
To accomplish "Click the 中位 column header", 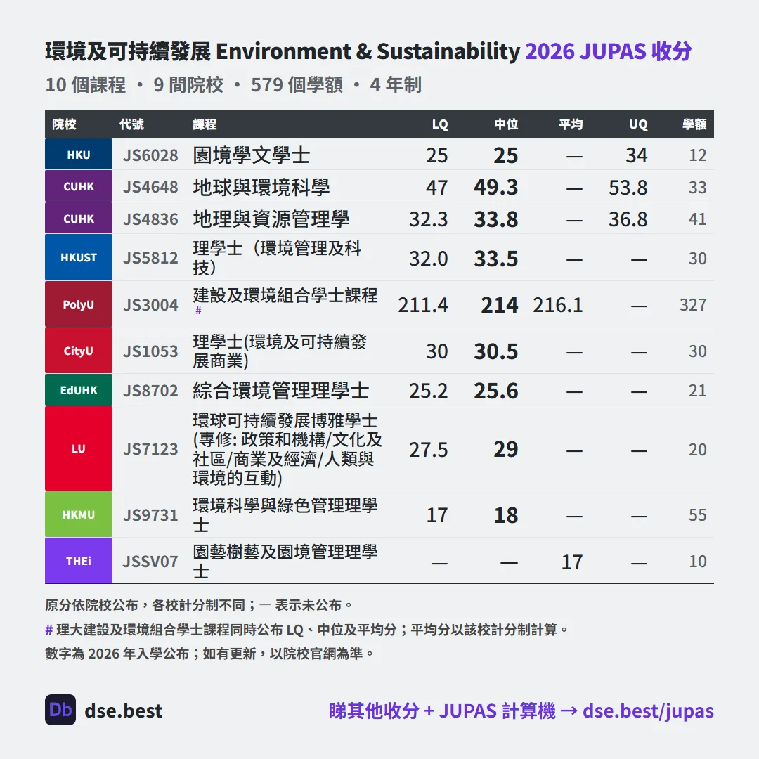I will coord(506,124).
